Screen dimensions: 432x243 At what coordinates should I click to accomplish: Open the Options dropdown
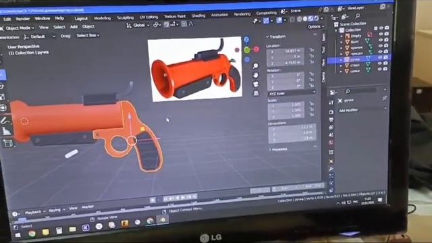point(316,27)
